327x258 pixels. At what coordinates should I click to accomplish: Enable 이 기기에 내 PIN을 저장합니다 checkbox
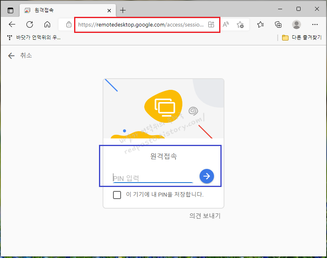tap(117, 195)
